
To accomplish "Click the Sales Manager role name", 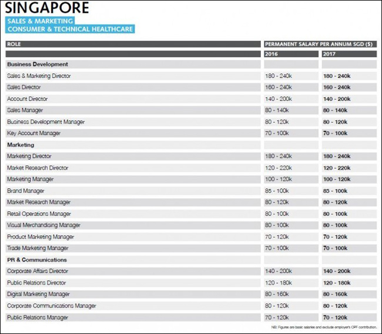I will point(25,110).
